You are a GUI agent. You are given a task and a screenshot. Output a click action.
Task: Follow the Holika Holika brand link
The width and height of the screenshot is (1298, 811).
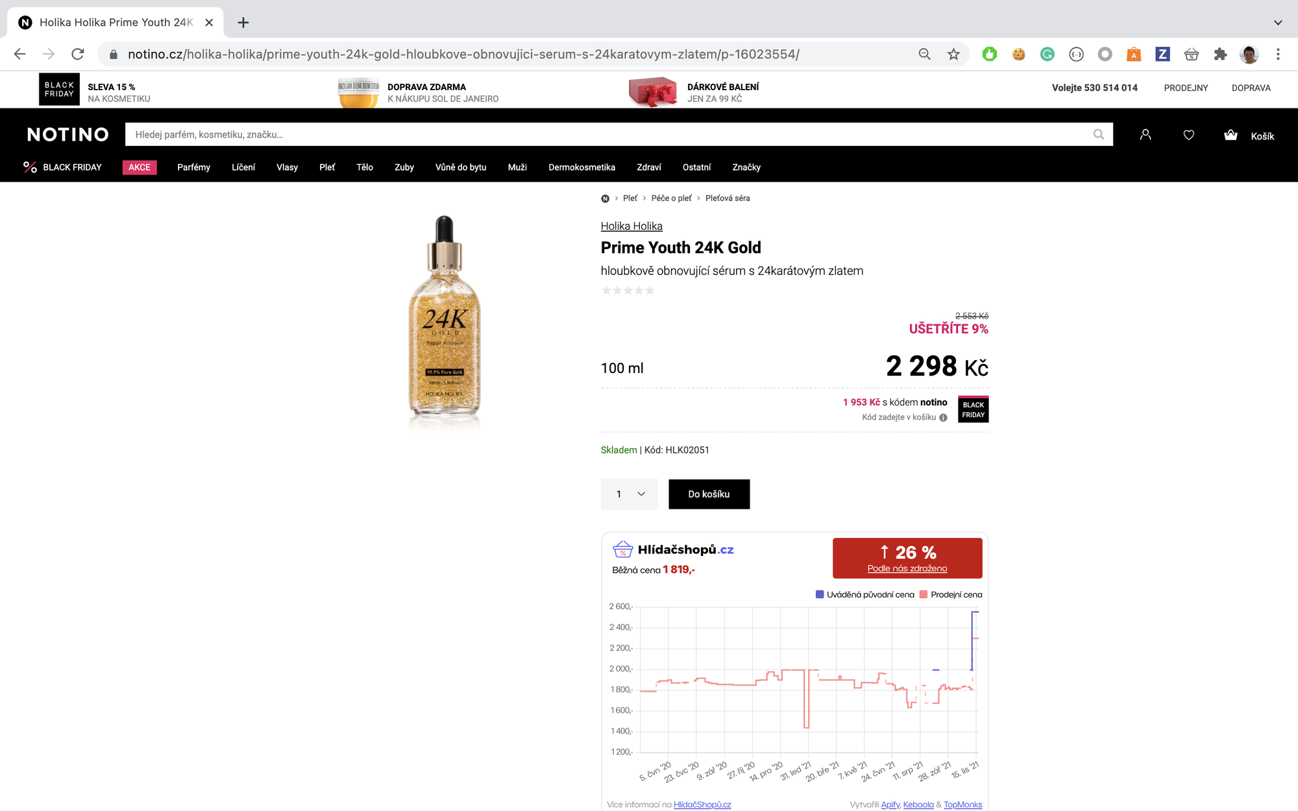click(631, 226)
